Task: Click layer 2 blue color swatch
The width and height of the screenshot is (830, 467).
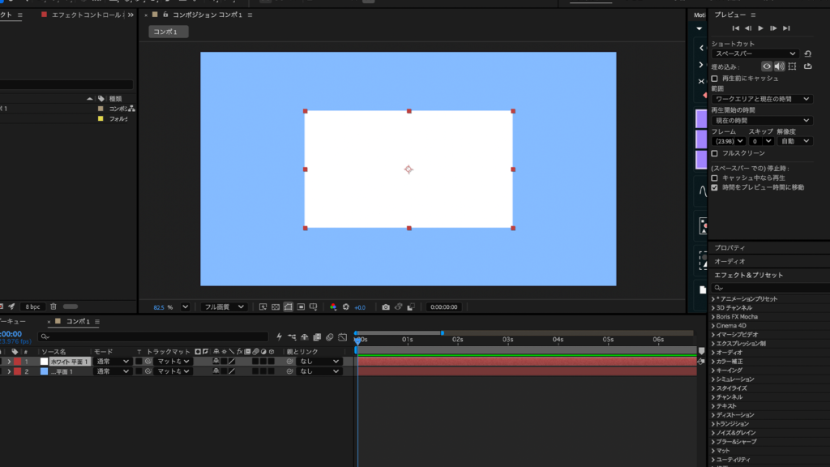Action: tap(44, 371)
